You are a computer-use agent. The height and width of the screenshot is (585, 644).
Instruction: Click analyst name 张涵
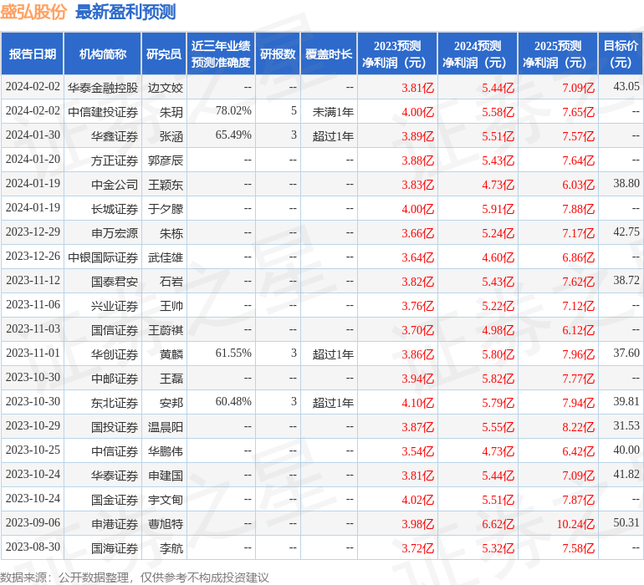coord(171,136)
